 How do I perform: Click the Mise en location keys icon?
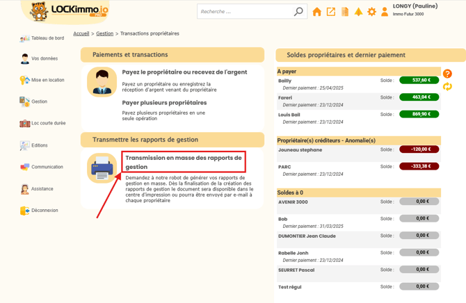24,80
